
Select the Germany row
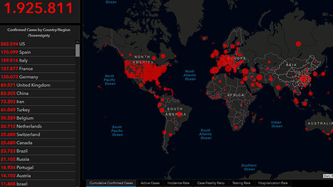click(x=38, y=77)
